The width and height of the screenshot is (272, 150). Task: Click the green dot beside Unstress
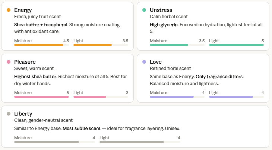coord(144,10)
